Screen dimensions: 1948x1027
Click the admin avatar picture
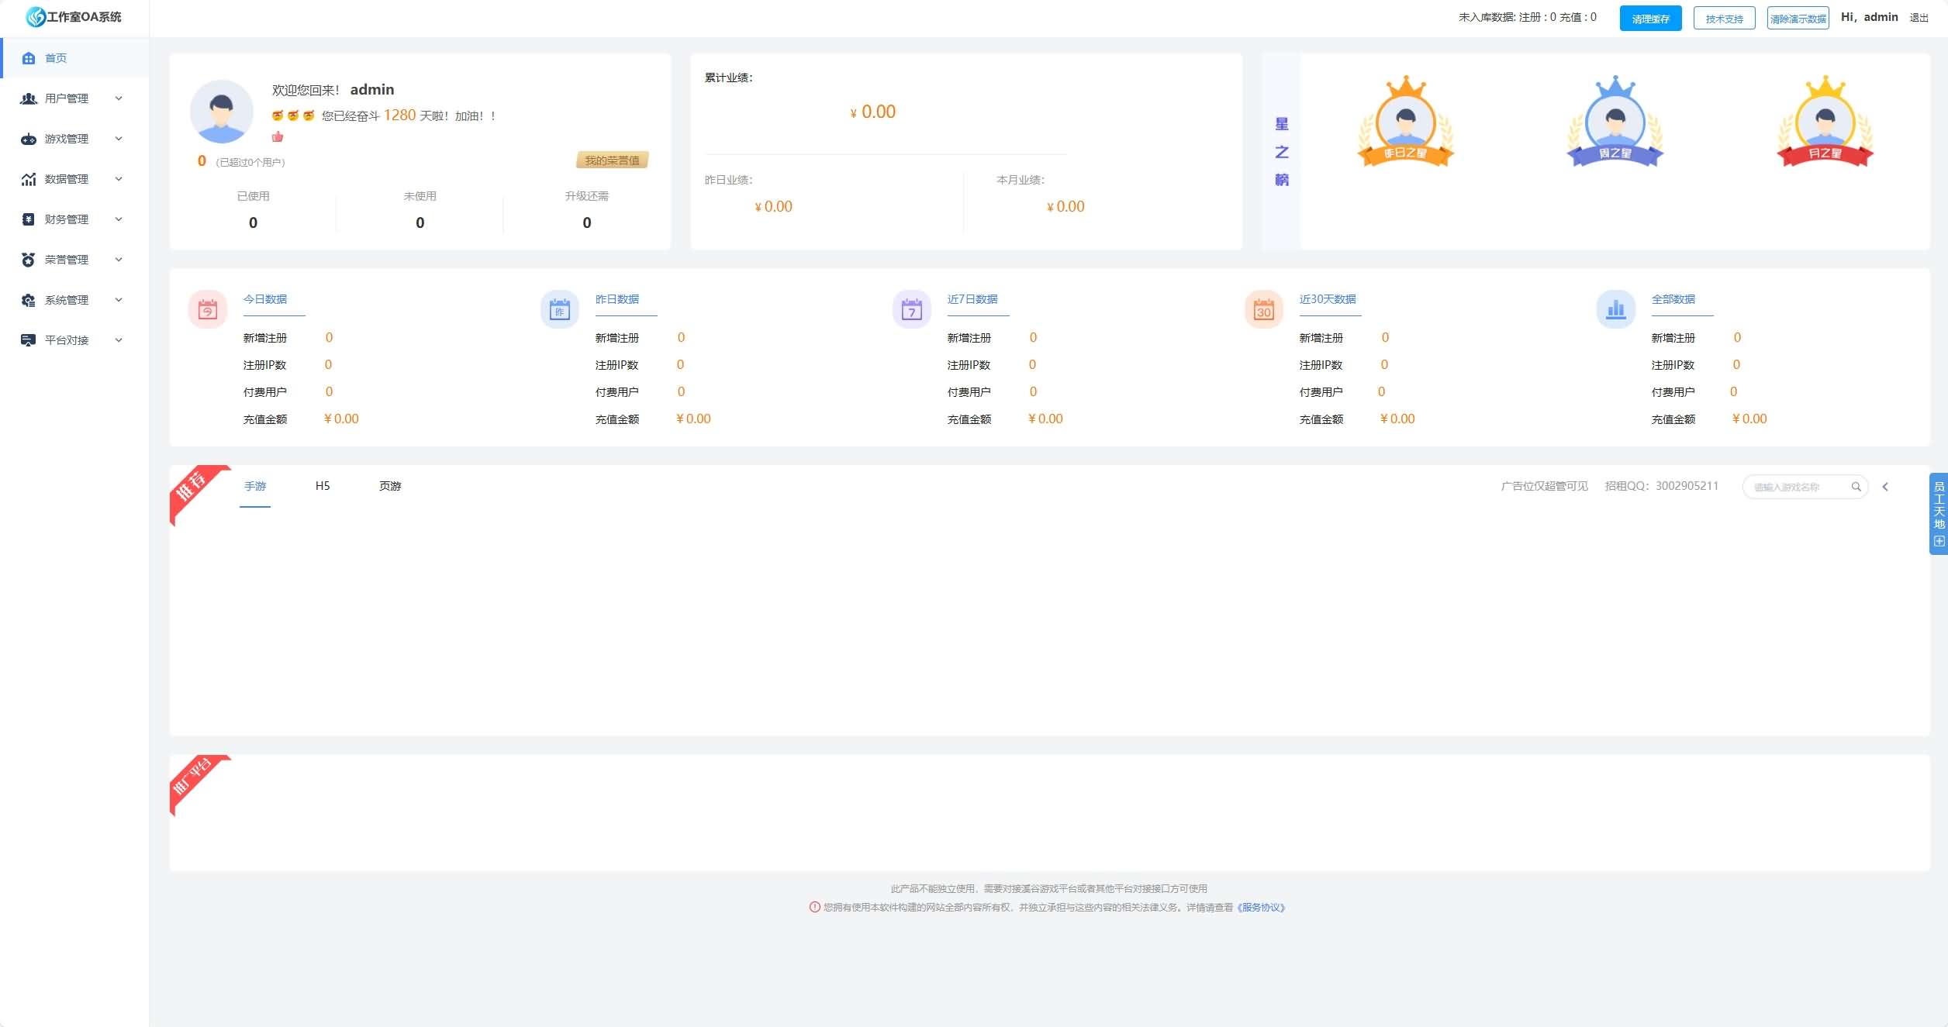pyautogui.click(x=222, y=112)
